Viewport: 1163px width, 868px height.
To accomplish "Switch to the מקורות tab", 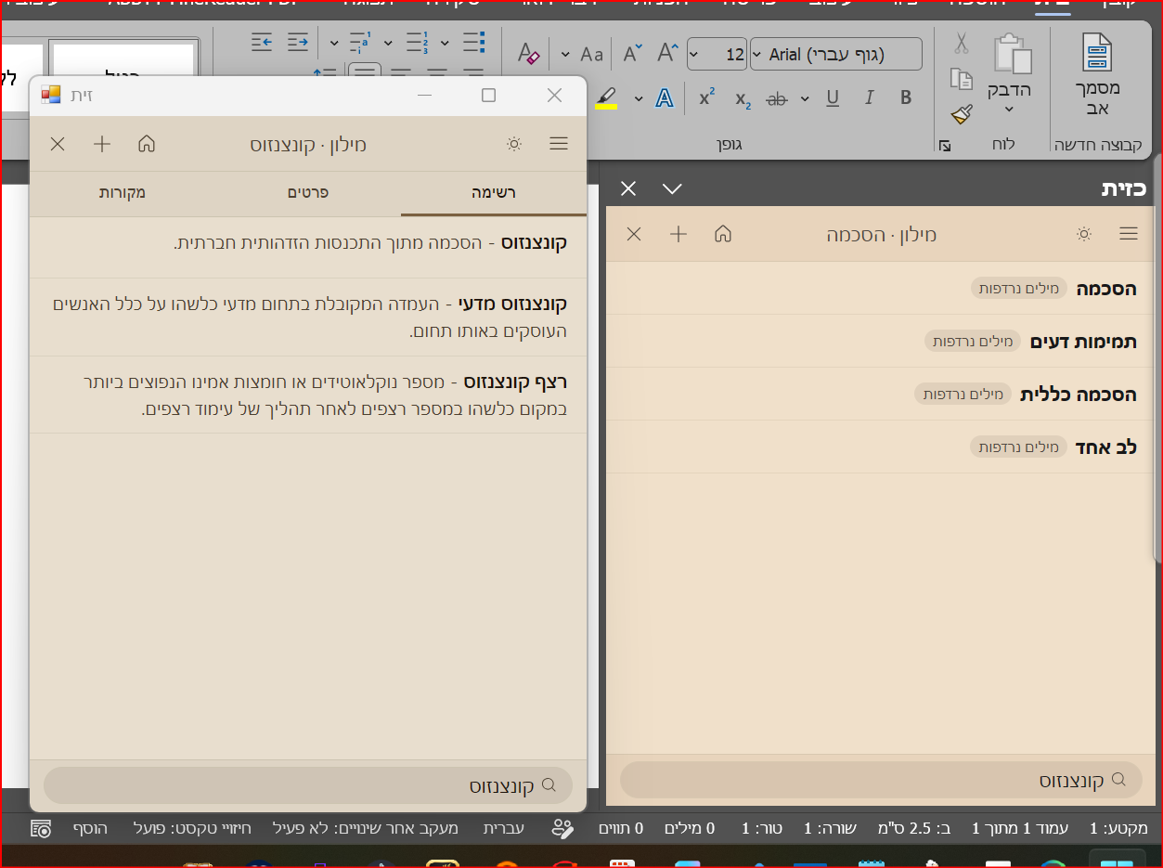I will coord(123,193).
